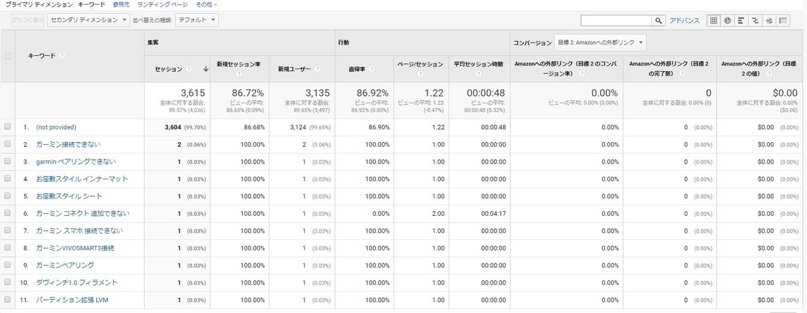This screenshot has height=313, width=807.
Task: Click the 3,604 sessions cell for (not provided)
Action: tap(174, 127)
